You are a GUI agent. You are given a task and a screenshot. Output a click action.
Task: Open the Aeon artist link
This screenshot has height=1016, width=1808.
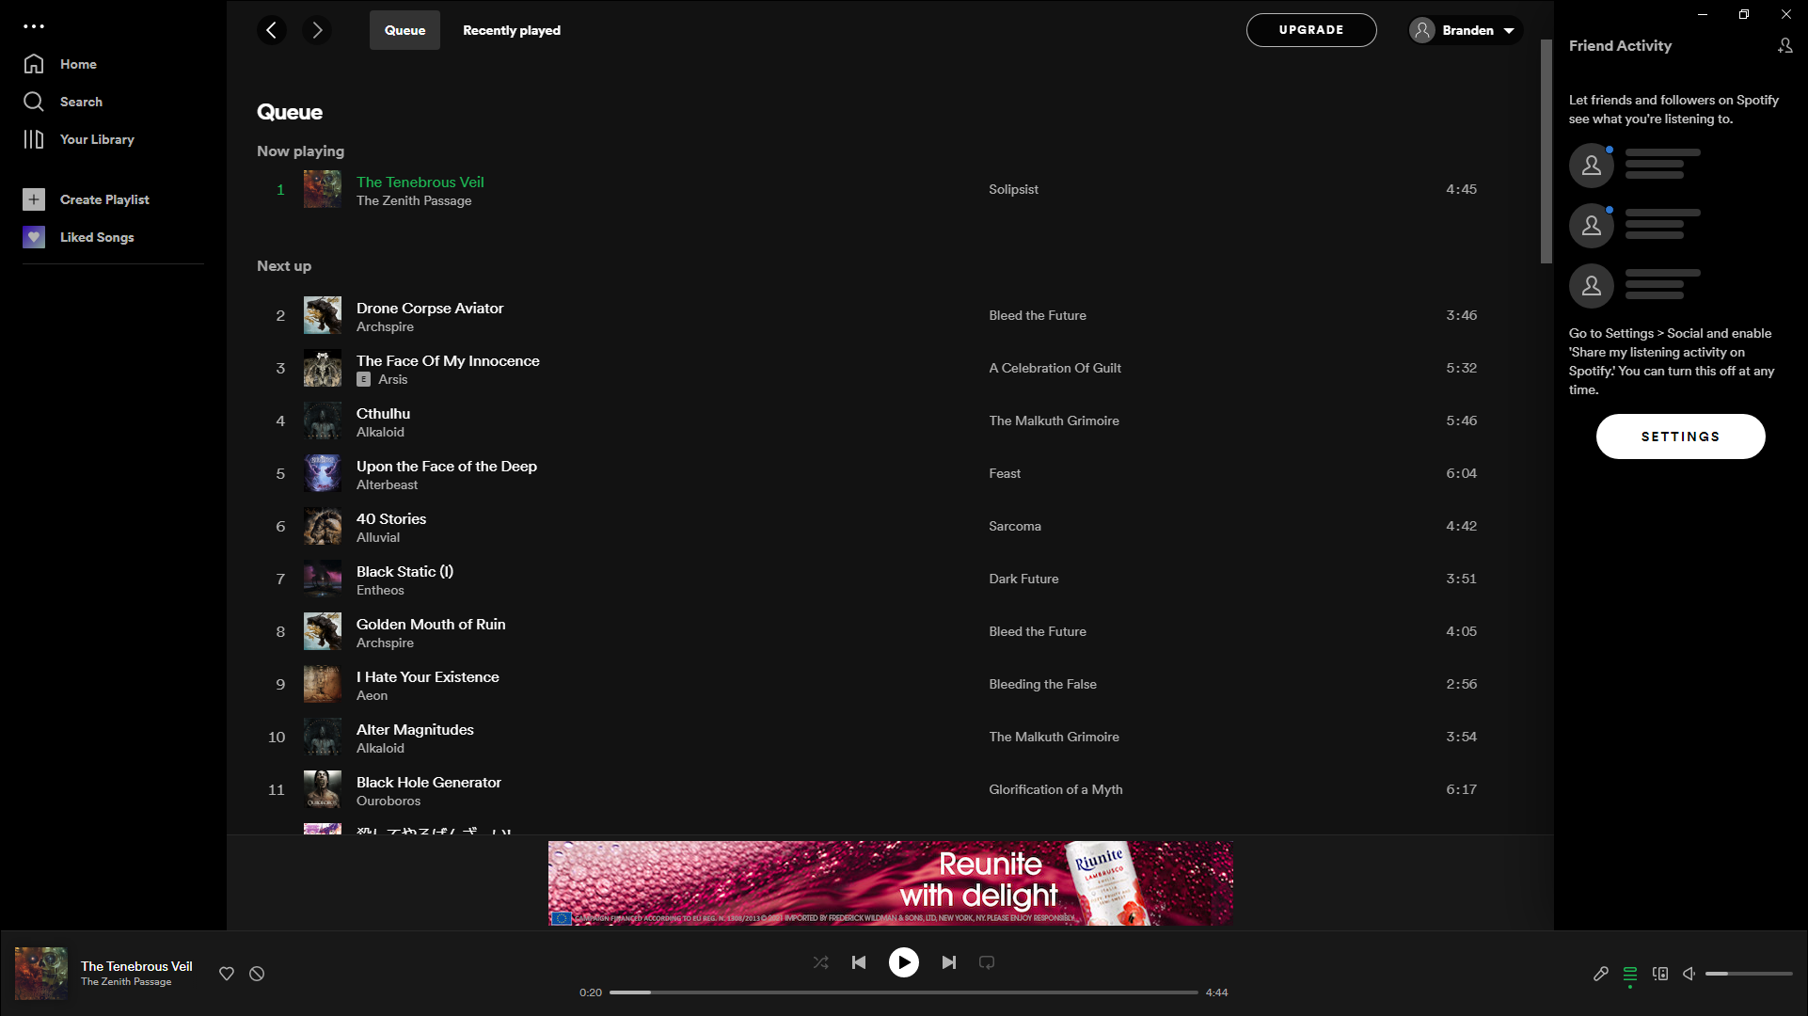(x=372, y=695)
